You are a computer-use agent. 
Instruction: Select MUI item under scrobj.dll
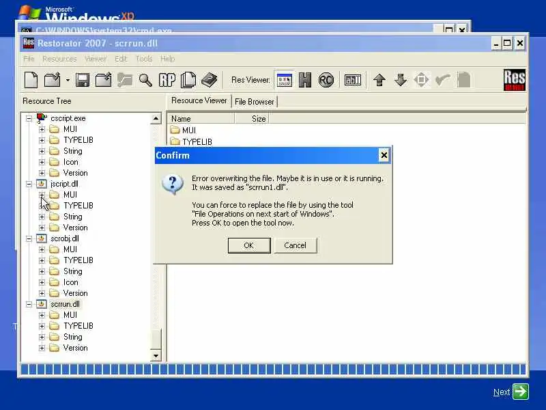tap(70, 249)
